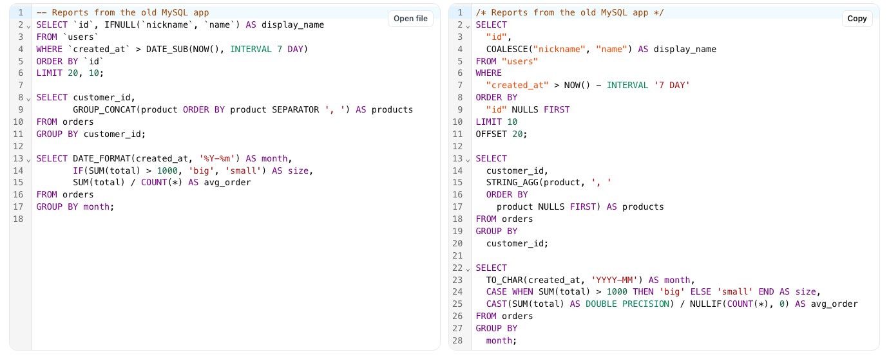Image resolution: width=889 pixels, height=357 pixels.
Task: Click the IFNULL(`nickname`, `name`) line in left editor
Action: [x=180, y=24]
